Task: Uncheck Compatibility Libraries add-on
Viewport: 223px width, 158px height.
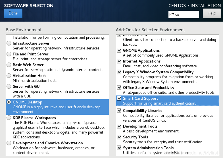Action: 119,111
